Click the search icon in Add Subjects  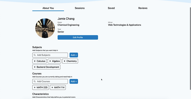pos(35,55)
